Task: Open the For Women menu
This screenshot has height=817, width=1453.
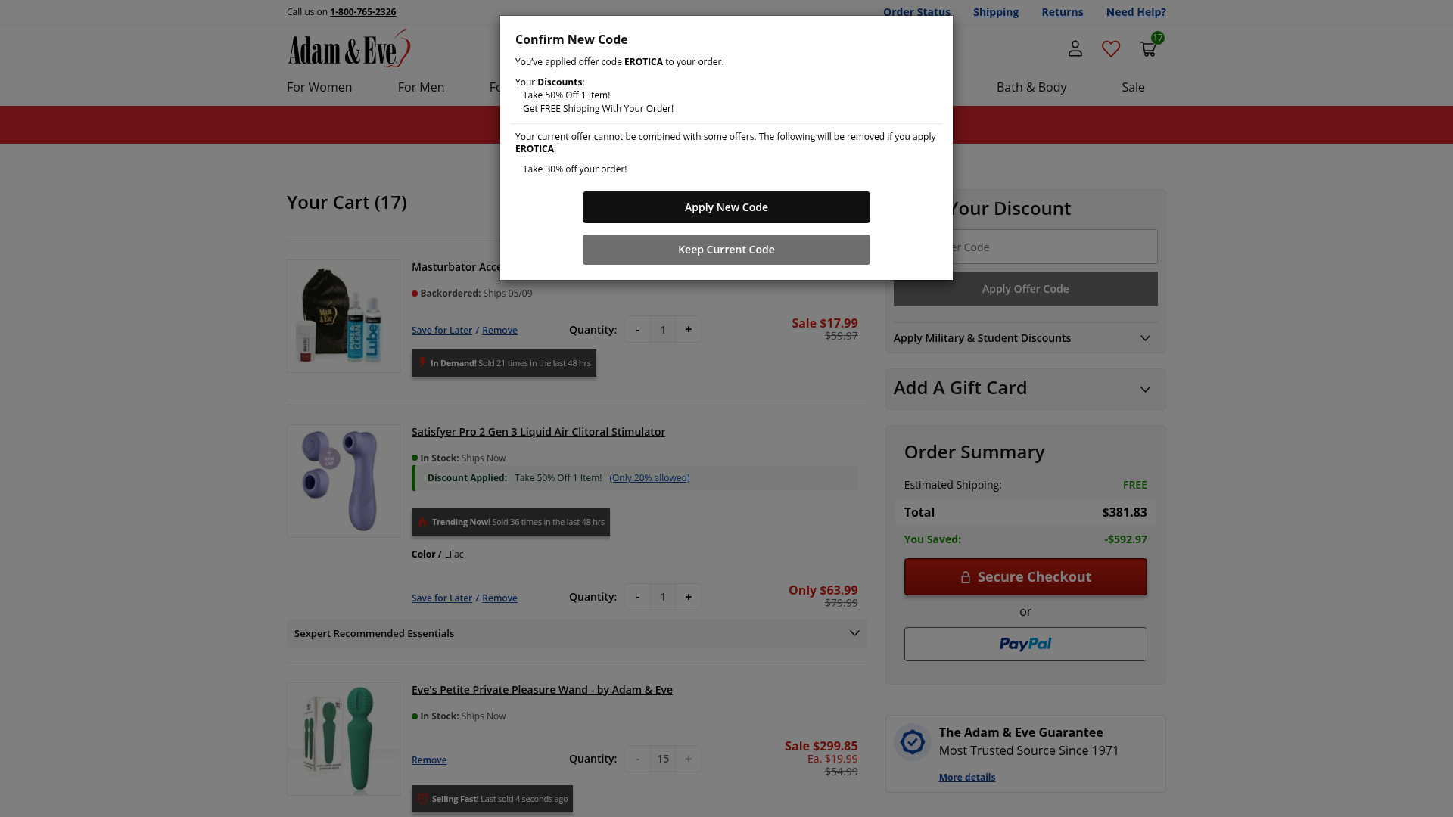Action: 319,87
